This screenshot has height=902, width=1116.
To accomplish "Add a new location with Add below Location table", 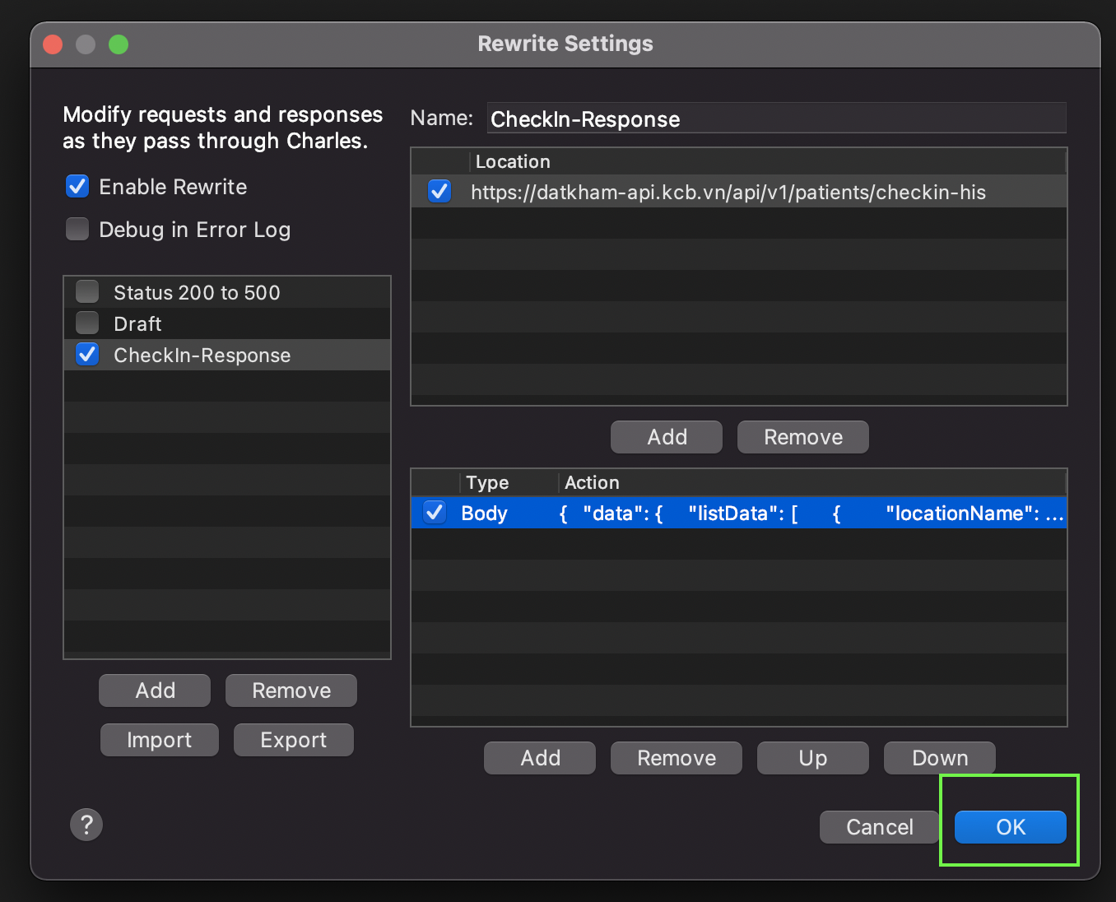I will (667, 437).
